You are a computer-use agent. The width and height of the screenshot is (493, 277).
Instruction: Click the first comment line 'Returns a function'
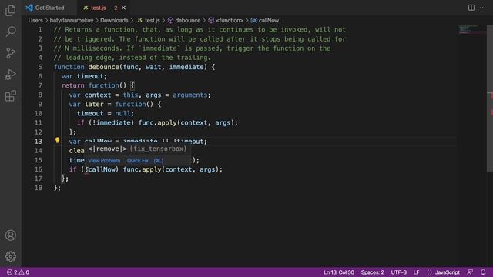[x=200, y=29]
